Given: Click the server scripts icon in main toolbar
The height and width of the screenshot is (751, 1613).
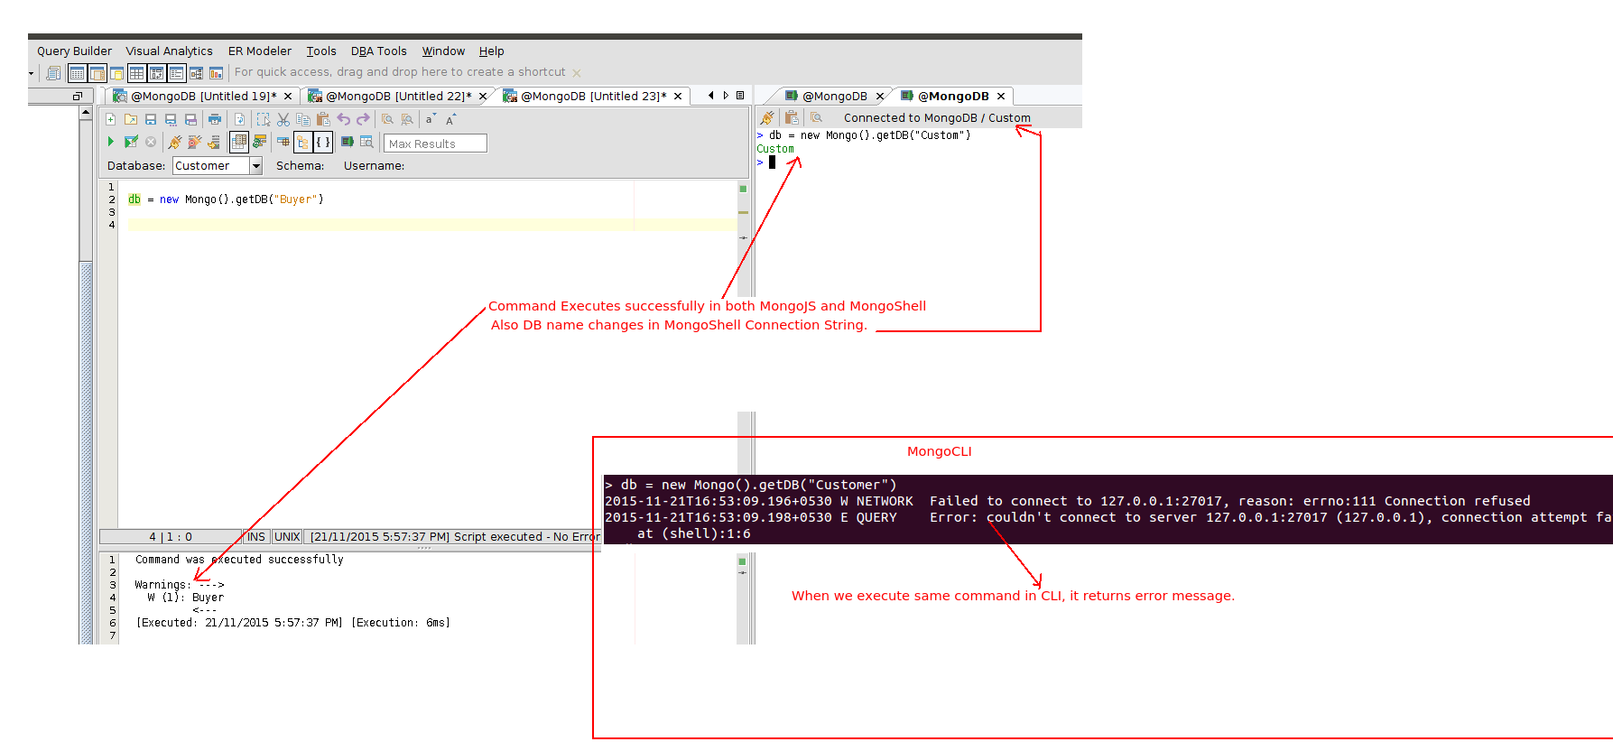Looking at the screenshot, I should pos(54,73).
